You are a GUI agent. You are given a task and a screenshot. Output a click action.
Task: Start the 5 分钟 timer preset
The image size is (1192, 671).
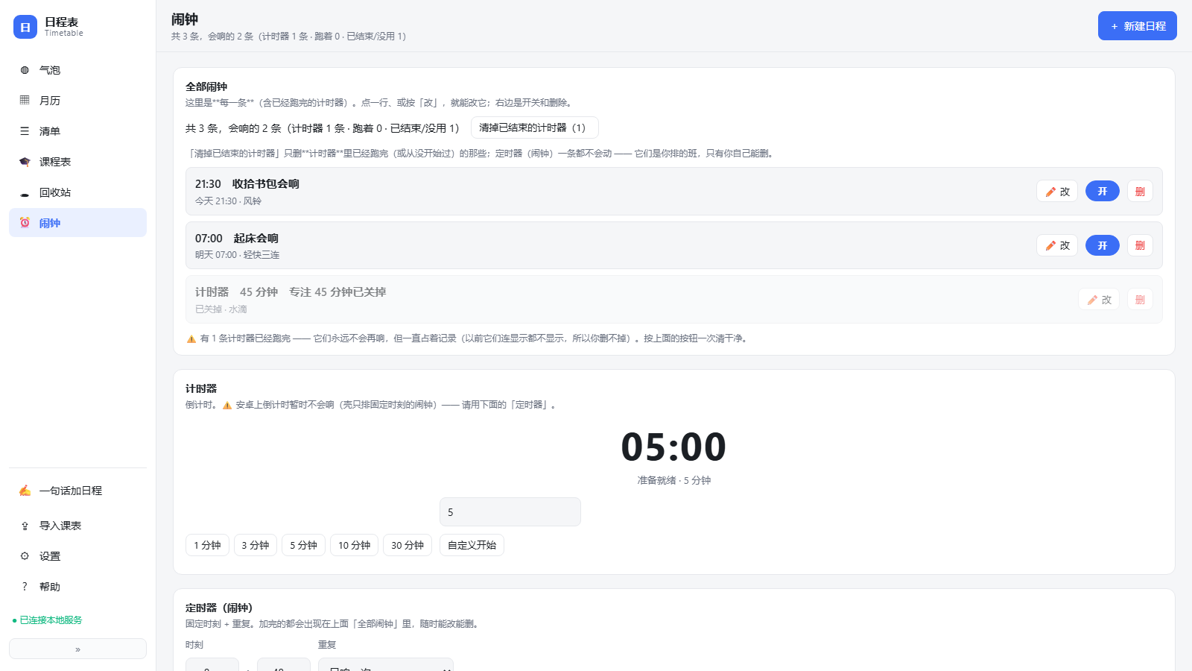click(x=303, y=545)
